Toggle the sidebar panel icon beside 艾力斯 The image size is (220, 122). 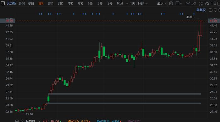(3, 3)
